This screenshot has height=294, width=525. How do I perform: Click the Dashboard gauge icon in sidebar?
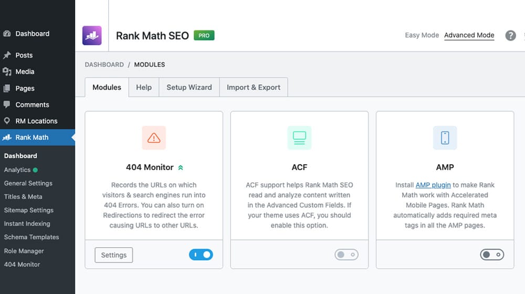[x=7, y=34]
